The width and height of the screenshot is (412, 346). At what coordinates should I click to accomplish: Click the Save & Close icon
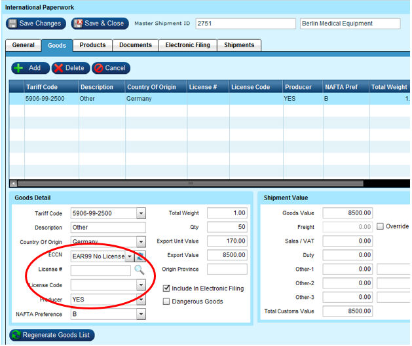(x=78, y=24)
